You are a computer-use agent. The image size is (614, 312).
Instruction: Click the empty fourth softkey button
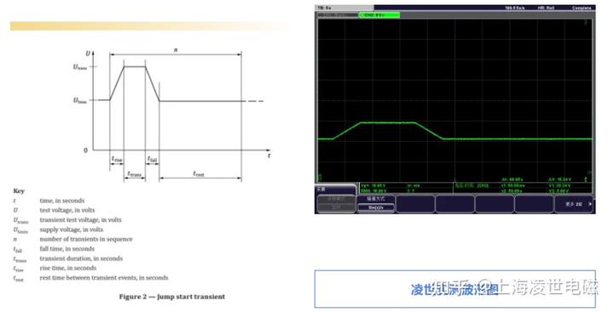point(455,204)
